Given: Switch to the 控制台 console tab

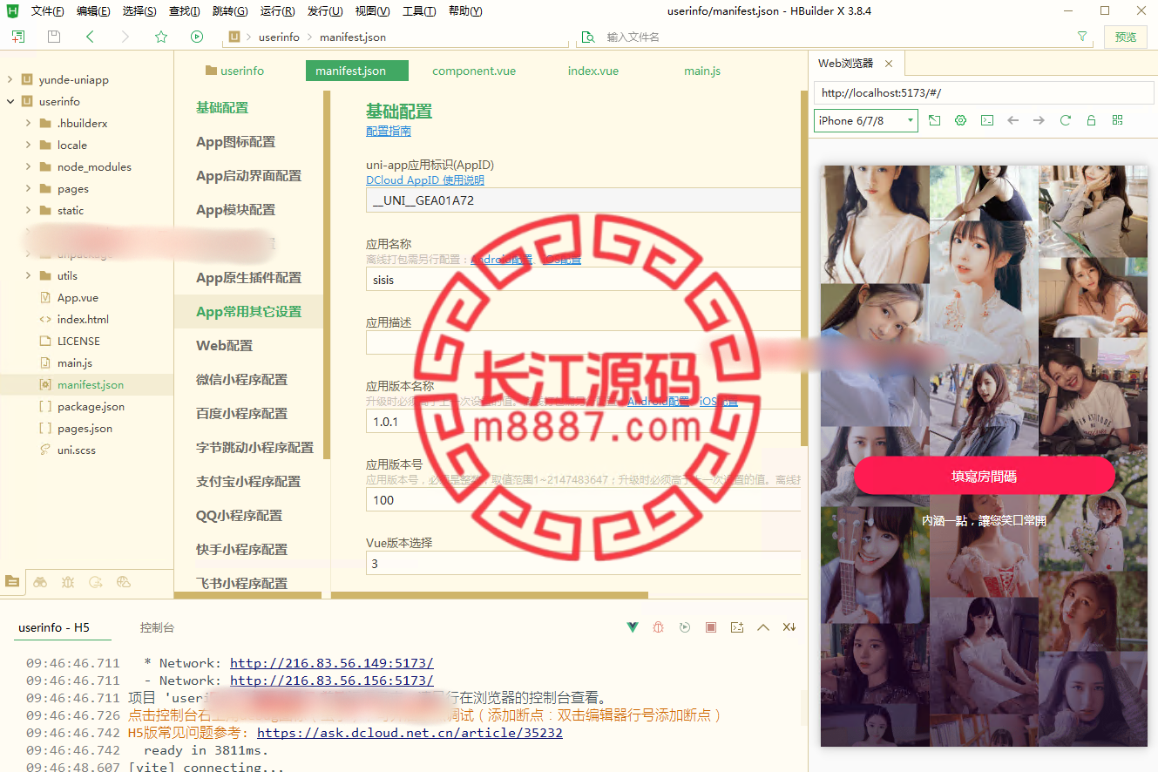Looking at the screenshot, I should tap(157, 627).
